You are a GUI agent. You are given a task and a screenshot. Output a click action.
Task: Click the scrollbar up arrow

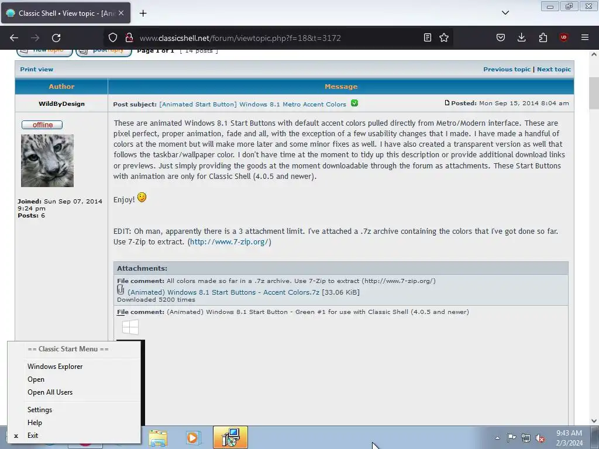tap(594, 54)
